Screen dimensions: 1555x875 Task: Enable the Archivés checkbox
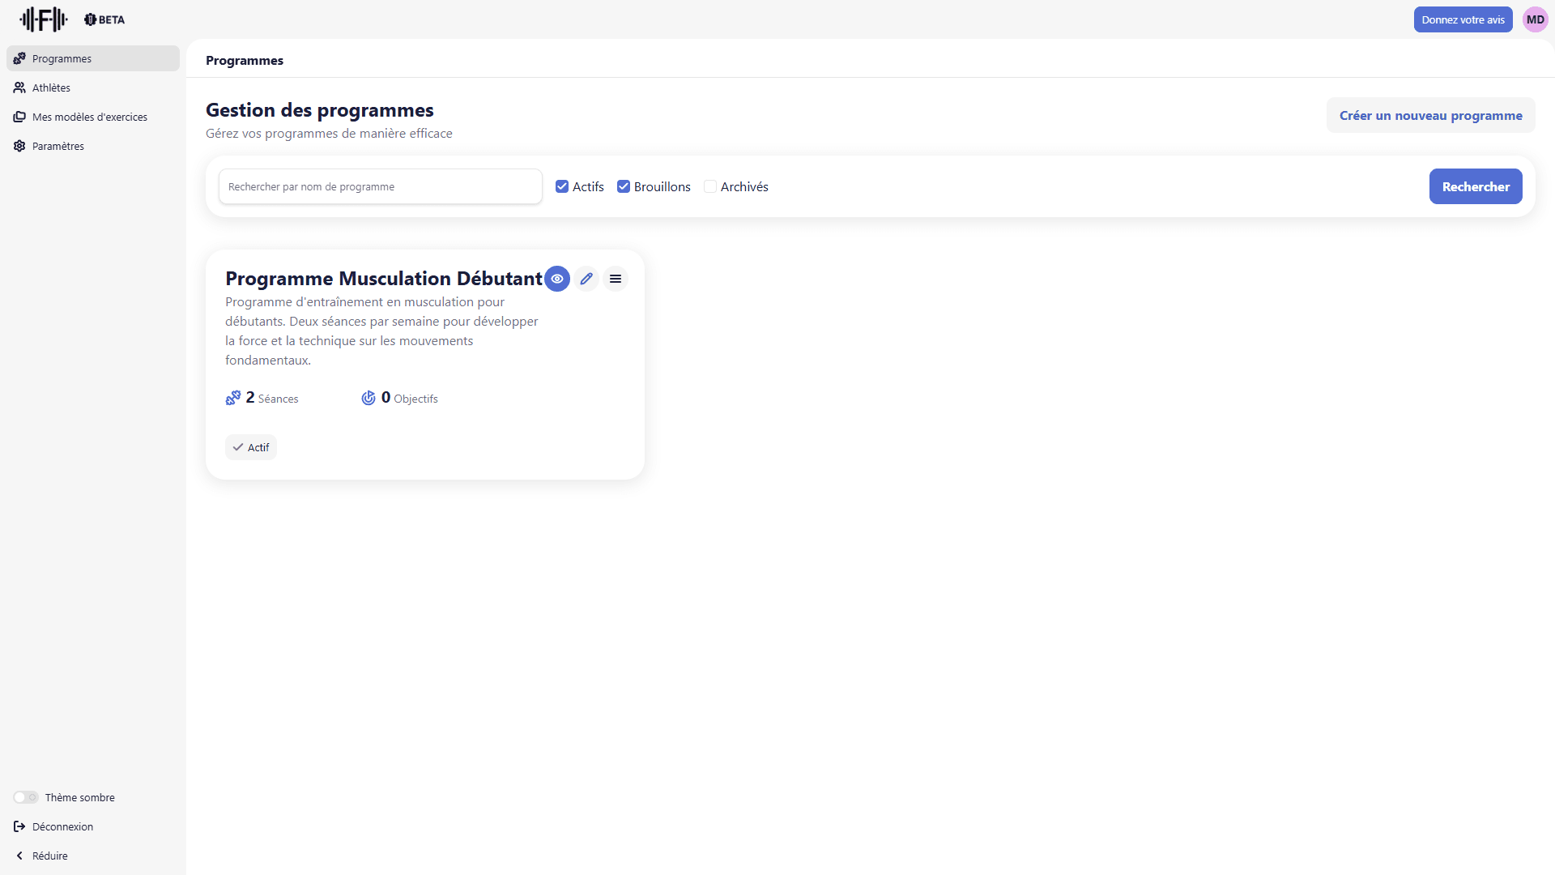(x=710, y=186)
